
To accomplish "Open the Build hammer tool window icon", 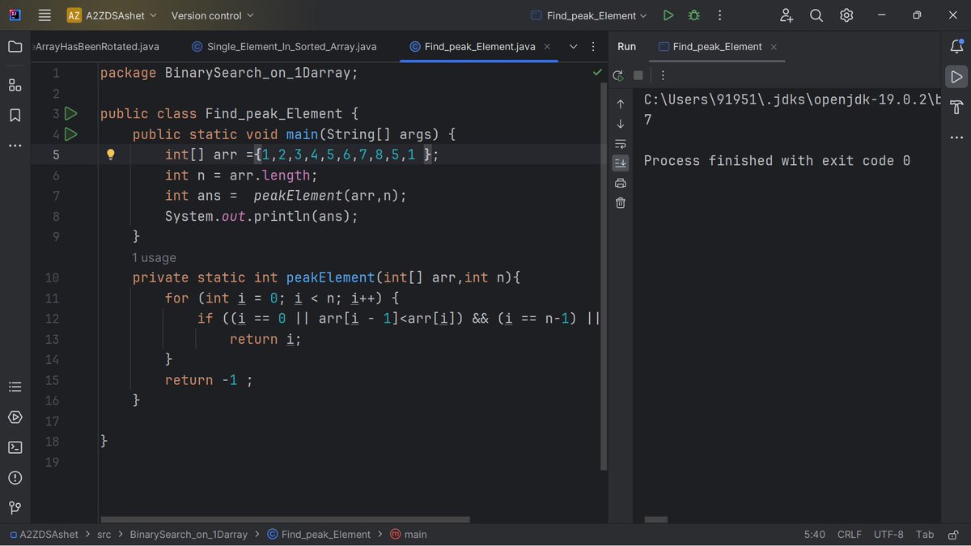I will (956, 108).
